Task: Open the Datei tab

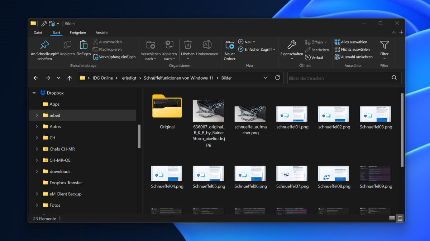Action: [38, 32]
